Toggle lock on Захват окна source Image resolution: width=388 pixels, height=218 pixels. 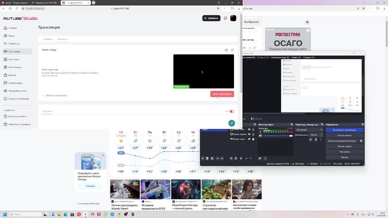tap(253, 129)
